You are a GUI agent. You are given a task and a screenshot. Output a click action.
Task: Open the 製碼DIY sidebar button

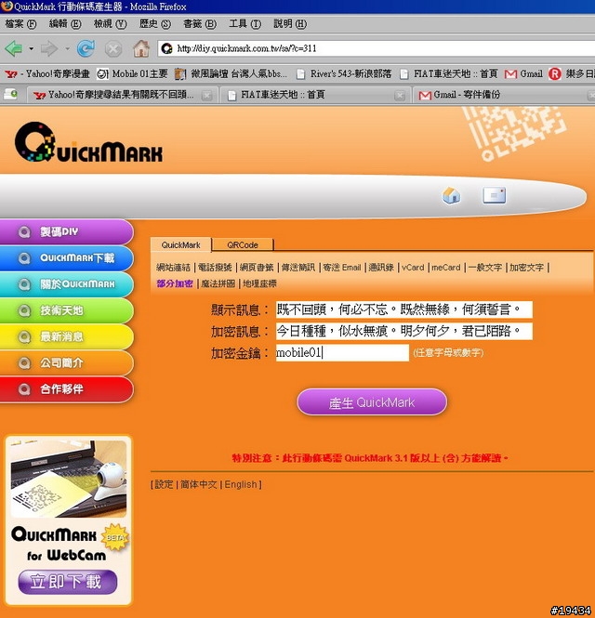[66, 231]
